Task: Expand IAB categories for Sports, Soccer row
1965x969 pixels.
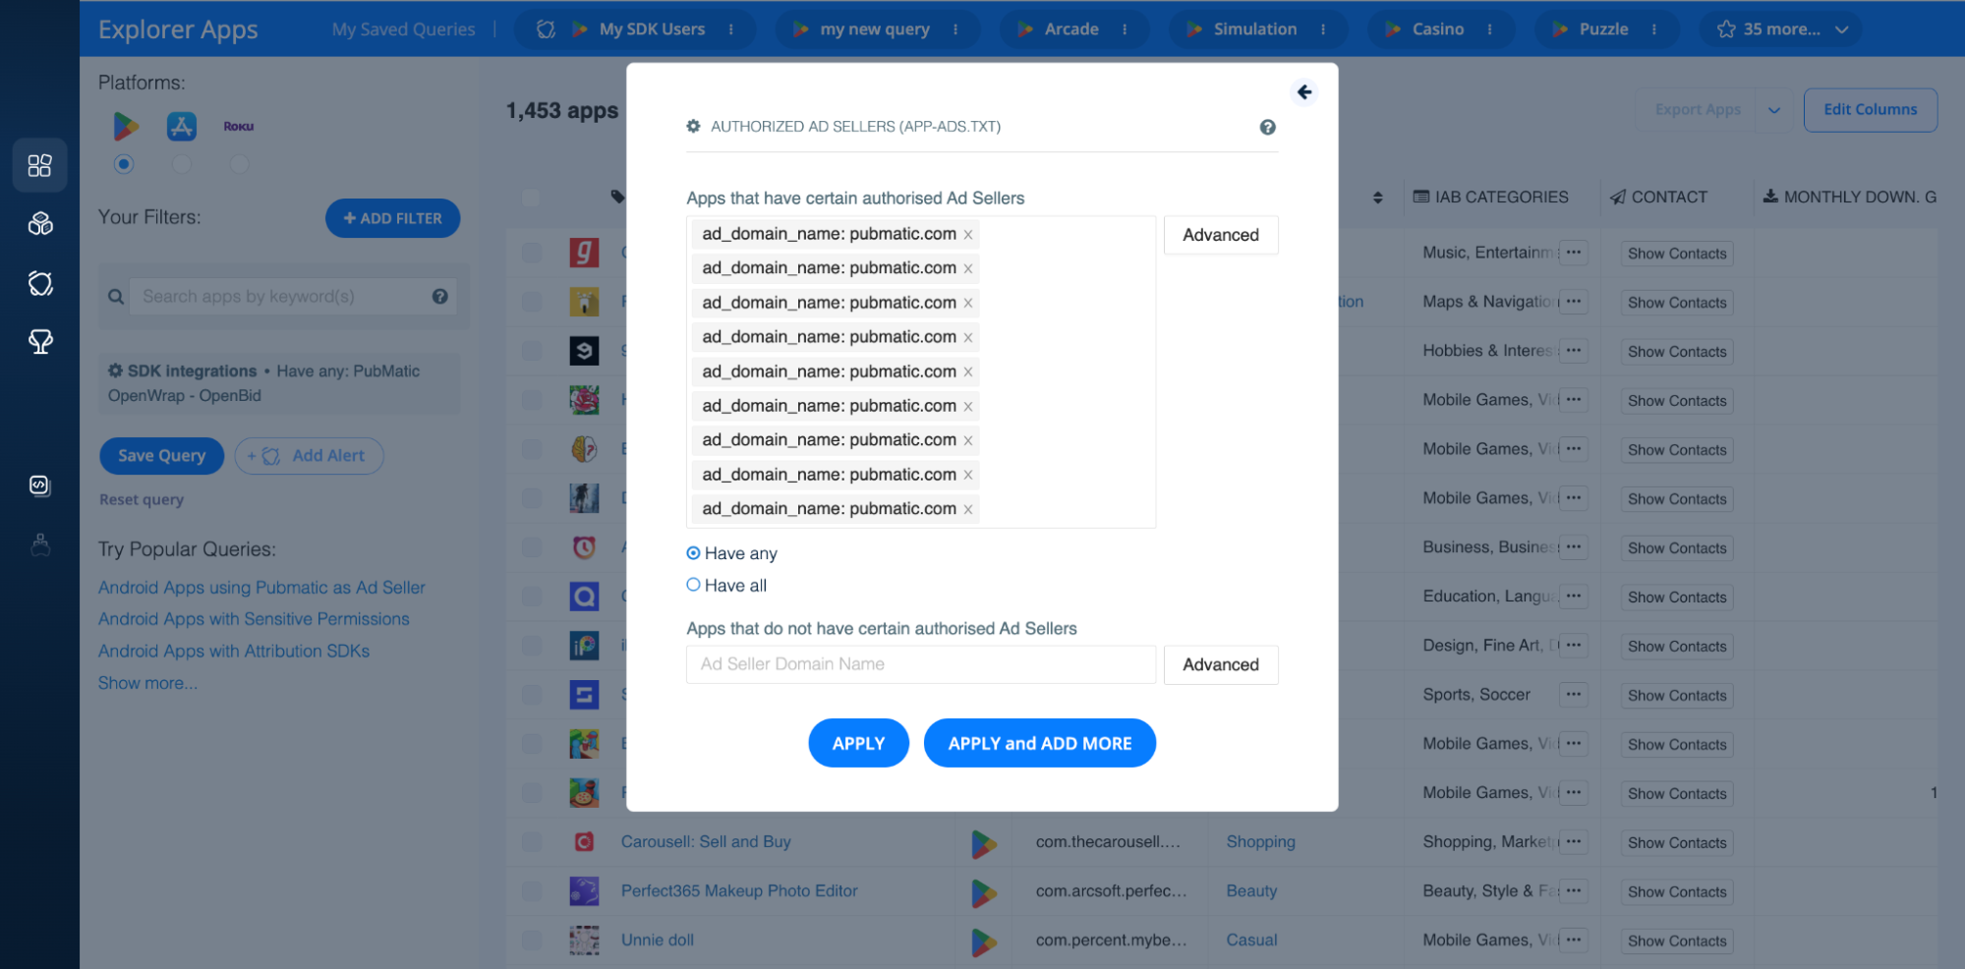Action: [1574, 695]
